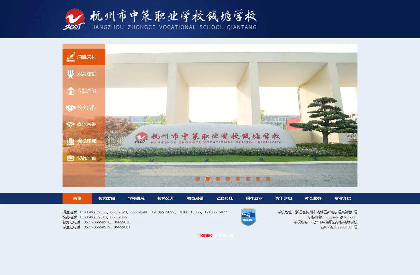Show the first carousel slide dot

coord(198,179)
